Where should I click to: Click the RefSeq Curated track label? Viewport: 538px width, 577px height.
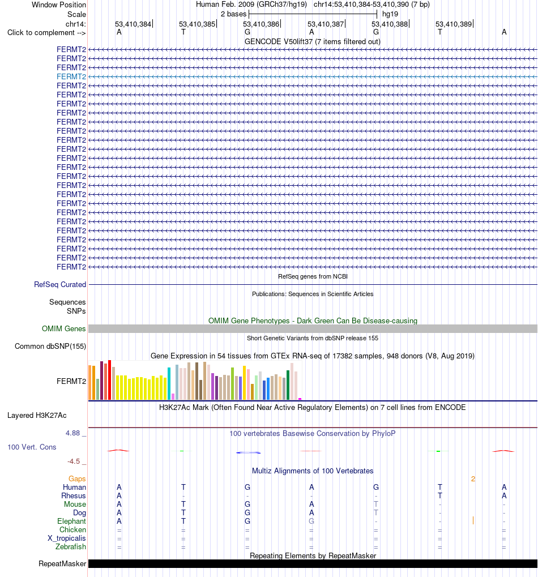click(x=60, y=284)
